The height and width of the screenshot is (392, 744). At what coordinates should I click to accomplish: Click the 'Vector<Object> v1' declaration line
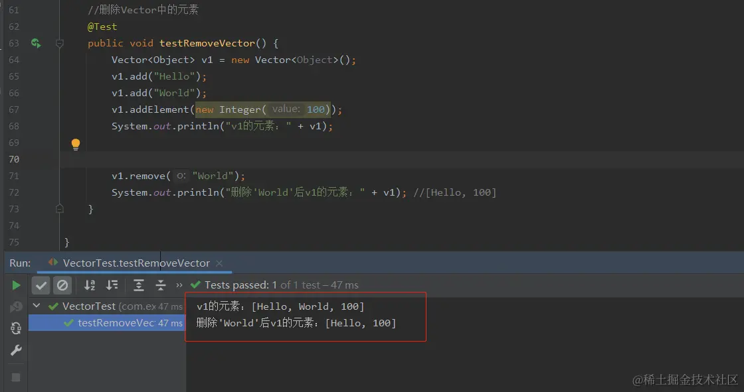point(233,60)
